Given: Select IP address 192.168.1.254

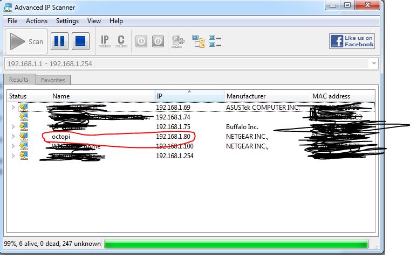Looking at the screenshot, I should [x=175, y=156].
